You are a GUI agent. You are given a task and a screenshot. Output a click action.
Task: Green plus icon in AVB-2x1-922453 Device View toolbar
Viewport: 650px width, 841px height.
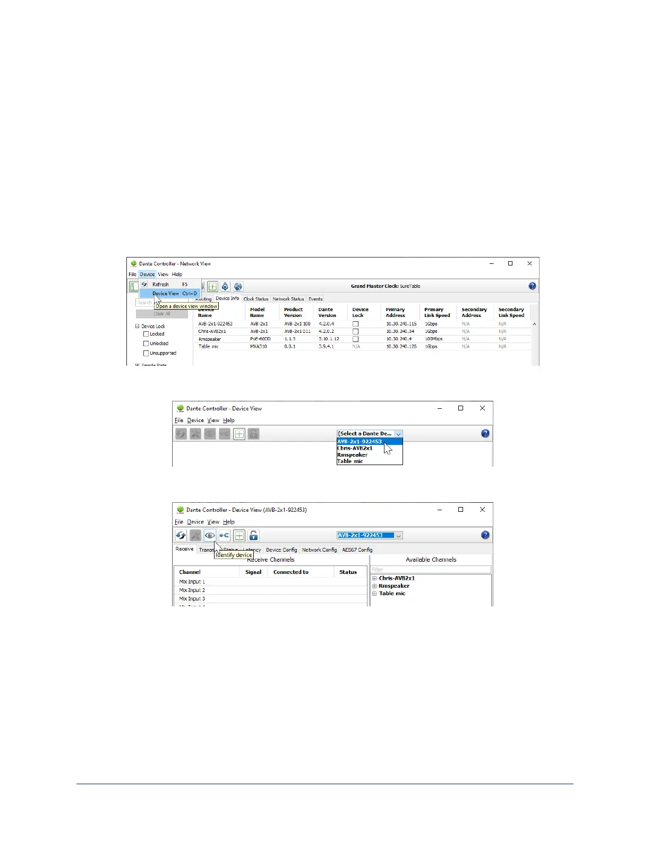[239, 535]
